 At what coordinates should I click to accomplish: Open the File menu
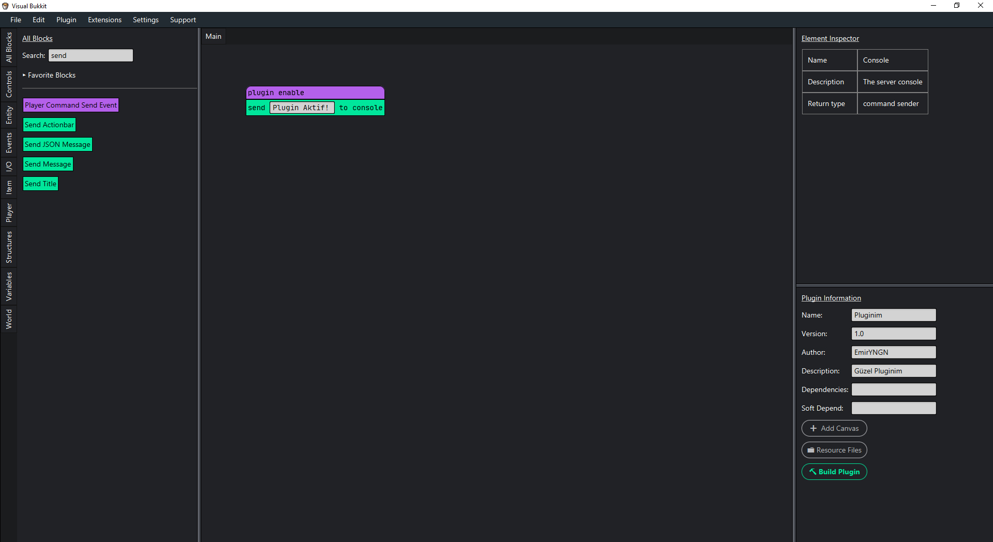point(16,20)
